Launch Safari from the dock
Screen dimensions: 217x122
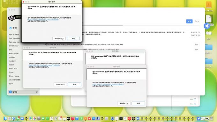point(14,118)
